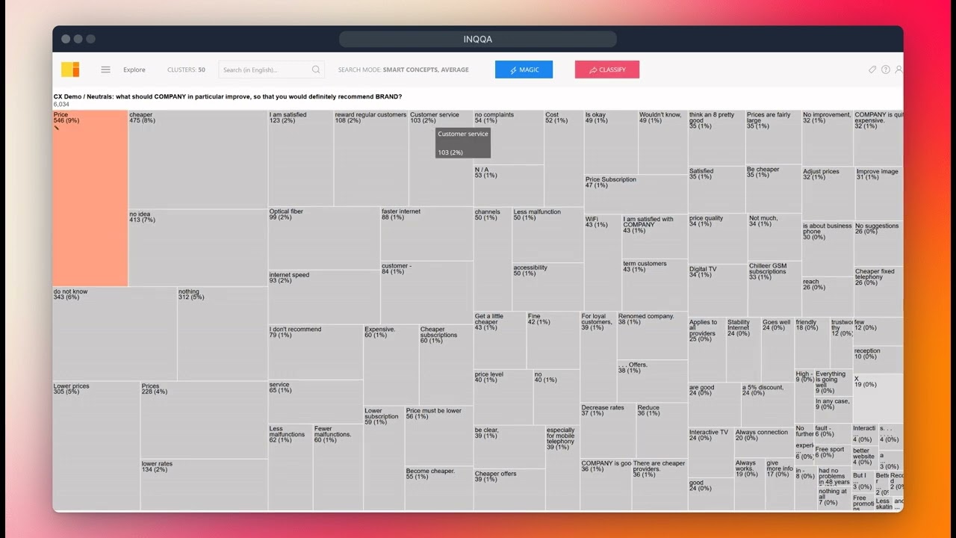This screenshot has height=538, width=956.
Task: Select the Optical fiber 99 cluster
Action: click(x=324, y=238)
